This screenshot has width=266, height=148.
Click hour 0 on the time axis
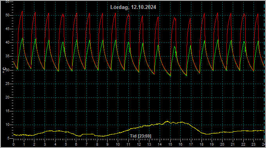click(13, 144)
